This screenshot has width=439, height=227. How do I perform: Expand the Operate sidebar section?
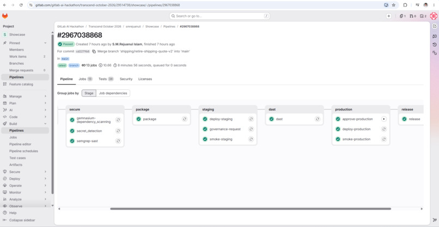45,186
